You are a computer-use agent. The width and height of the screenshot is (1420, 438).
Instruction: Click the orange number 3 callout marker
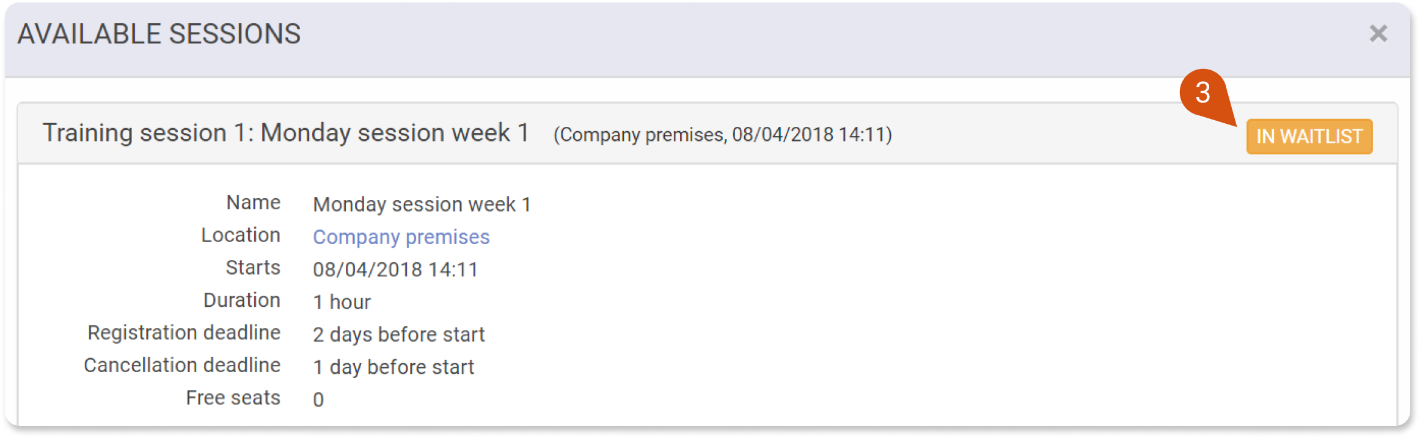point(1204,93)
